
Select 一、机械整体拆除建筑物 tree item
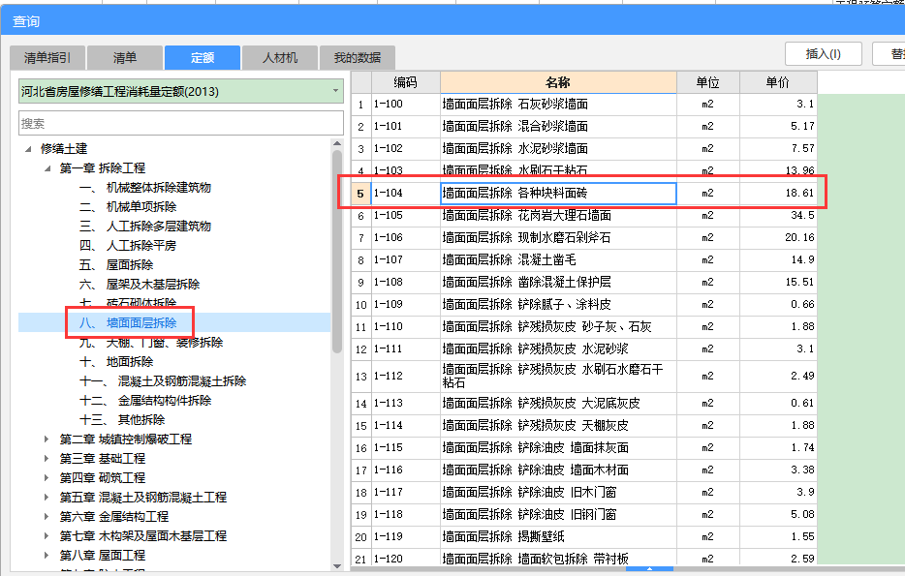coord(145,188)
